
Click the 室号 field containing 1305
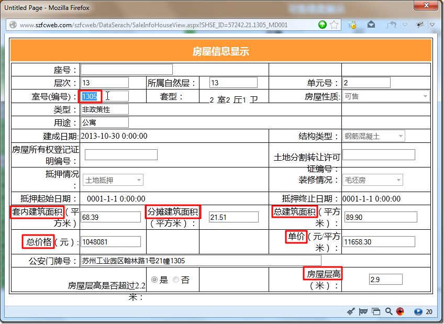105,96
